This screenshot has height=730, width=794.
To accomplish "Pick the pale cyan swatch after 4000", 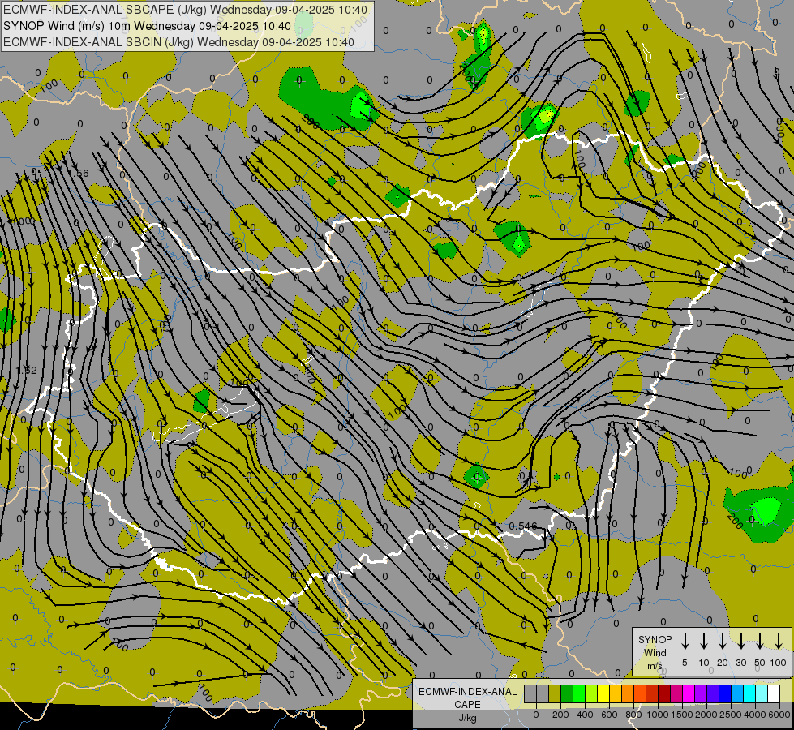I will click(761, 694).
